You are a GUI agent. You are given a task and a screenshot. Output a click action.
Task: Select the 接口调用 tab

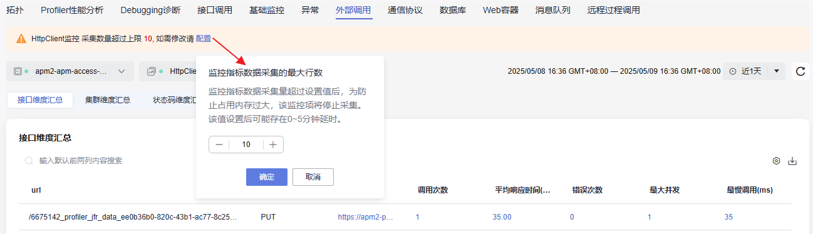(x=214, y=10)
